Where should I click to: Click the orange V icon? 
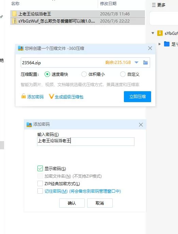pyautogui.click(x=51, y=97)
